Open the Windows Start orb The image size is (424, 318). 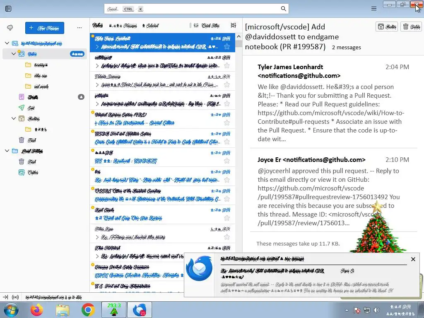point(11,310)
